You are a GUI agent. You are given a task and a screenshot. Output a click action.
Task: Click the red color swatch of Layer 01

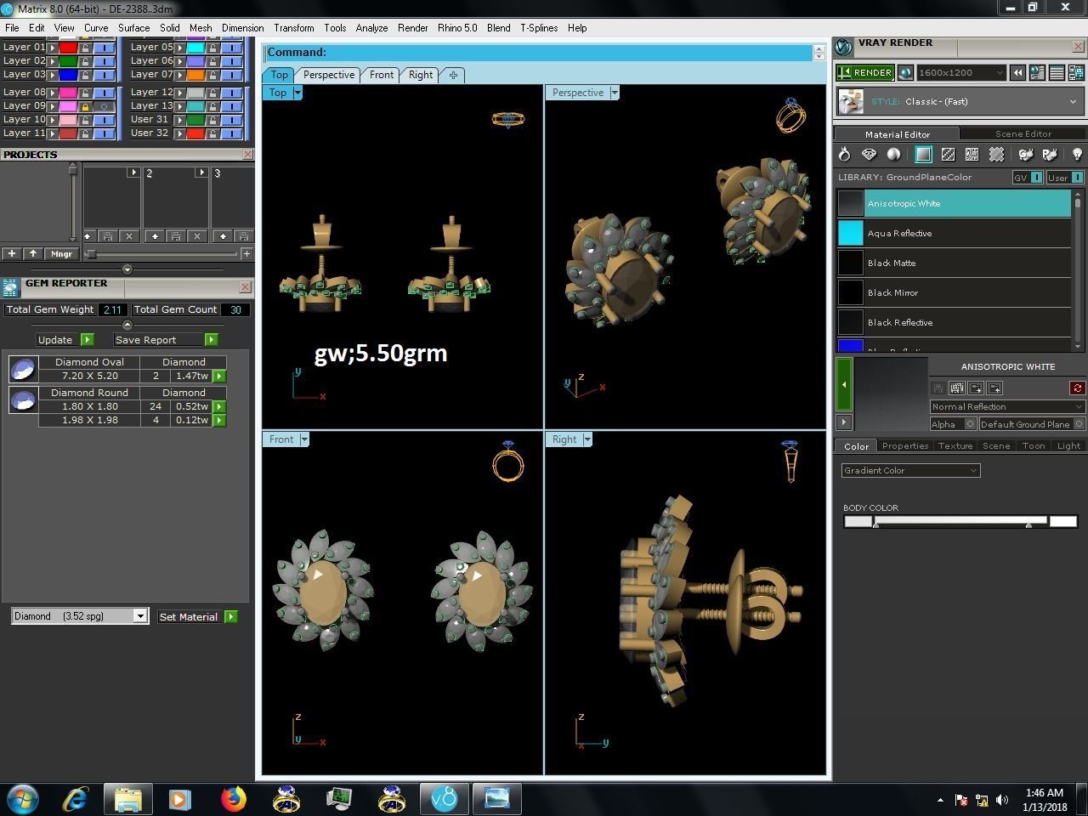tap(68, 48)
